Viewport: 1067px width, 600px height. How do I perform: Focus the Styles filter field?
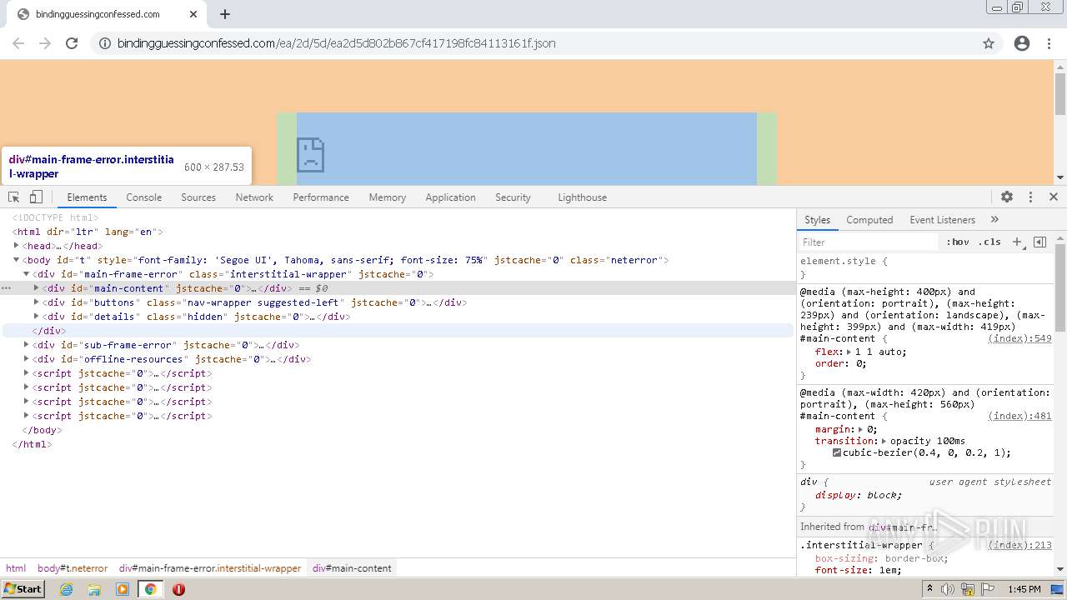click(x=869, y=242)
